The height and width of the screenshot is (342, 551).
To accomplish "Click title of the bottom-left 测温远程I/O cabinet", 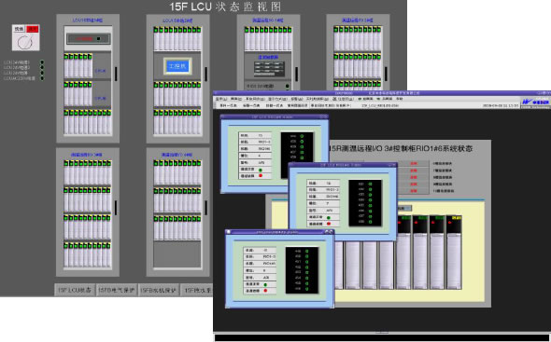I will (x=87, y=155).
